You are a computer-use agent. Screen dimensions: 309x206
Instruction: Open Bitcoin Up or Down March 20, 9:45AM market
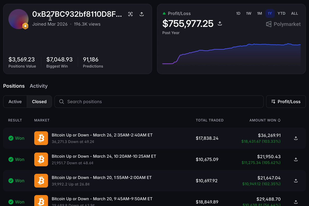coord(102,199)
